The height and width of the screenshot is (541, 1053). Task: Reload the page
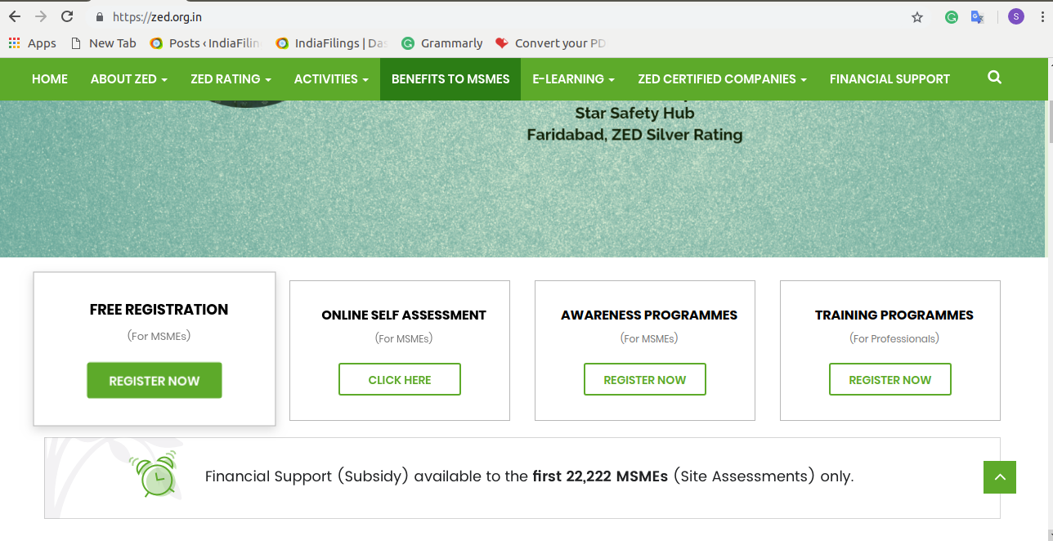67,16
